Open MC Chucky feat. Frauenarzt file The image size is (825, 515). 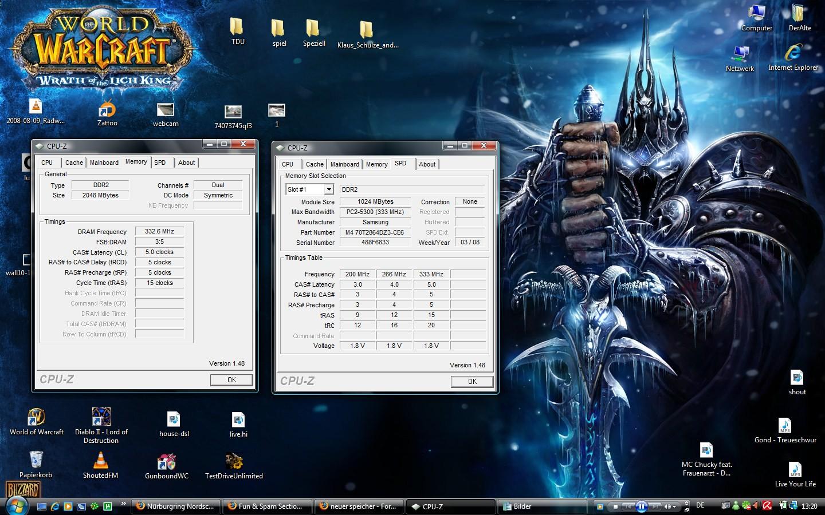click(706, 459)
